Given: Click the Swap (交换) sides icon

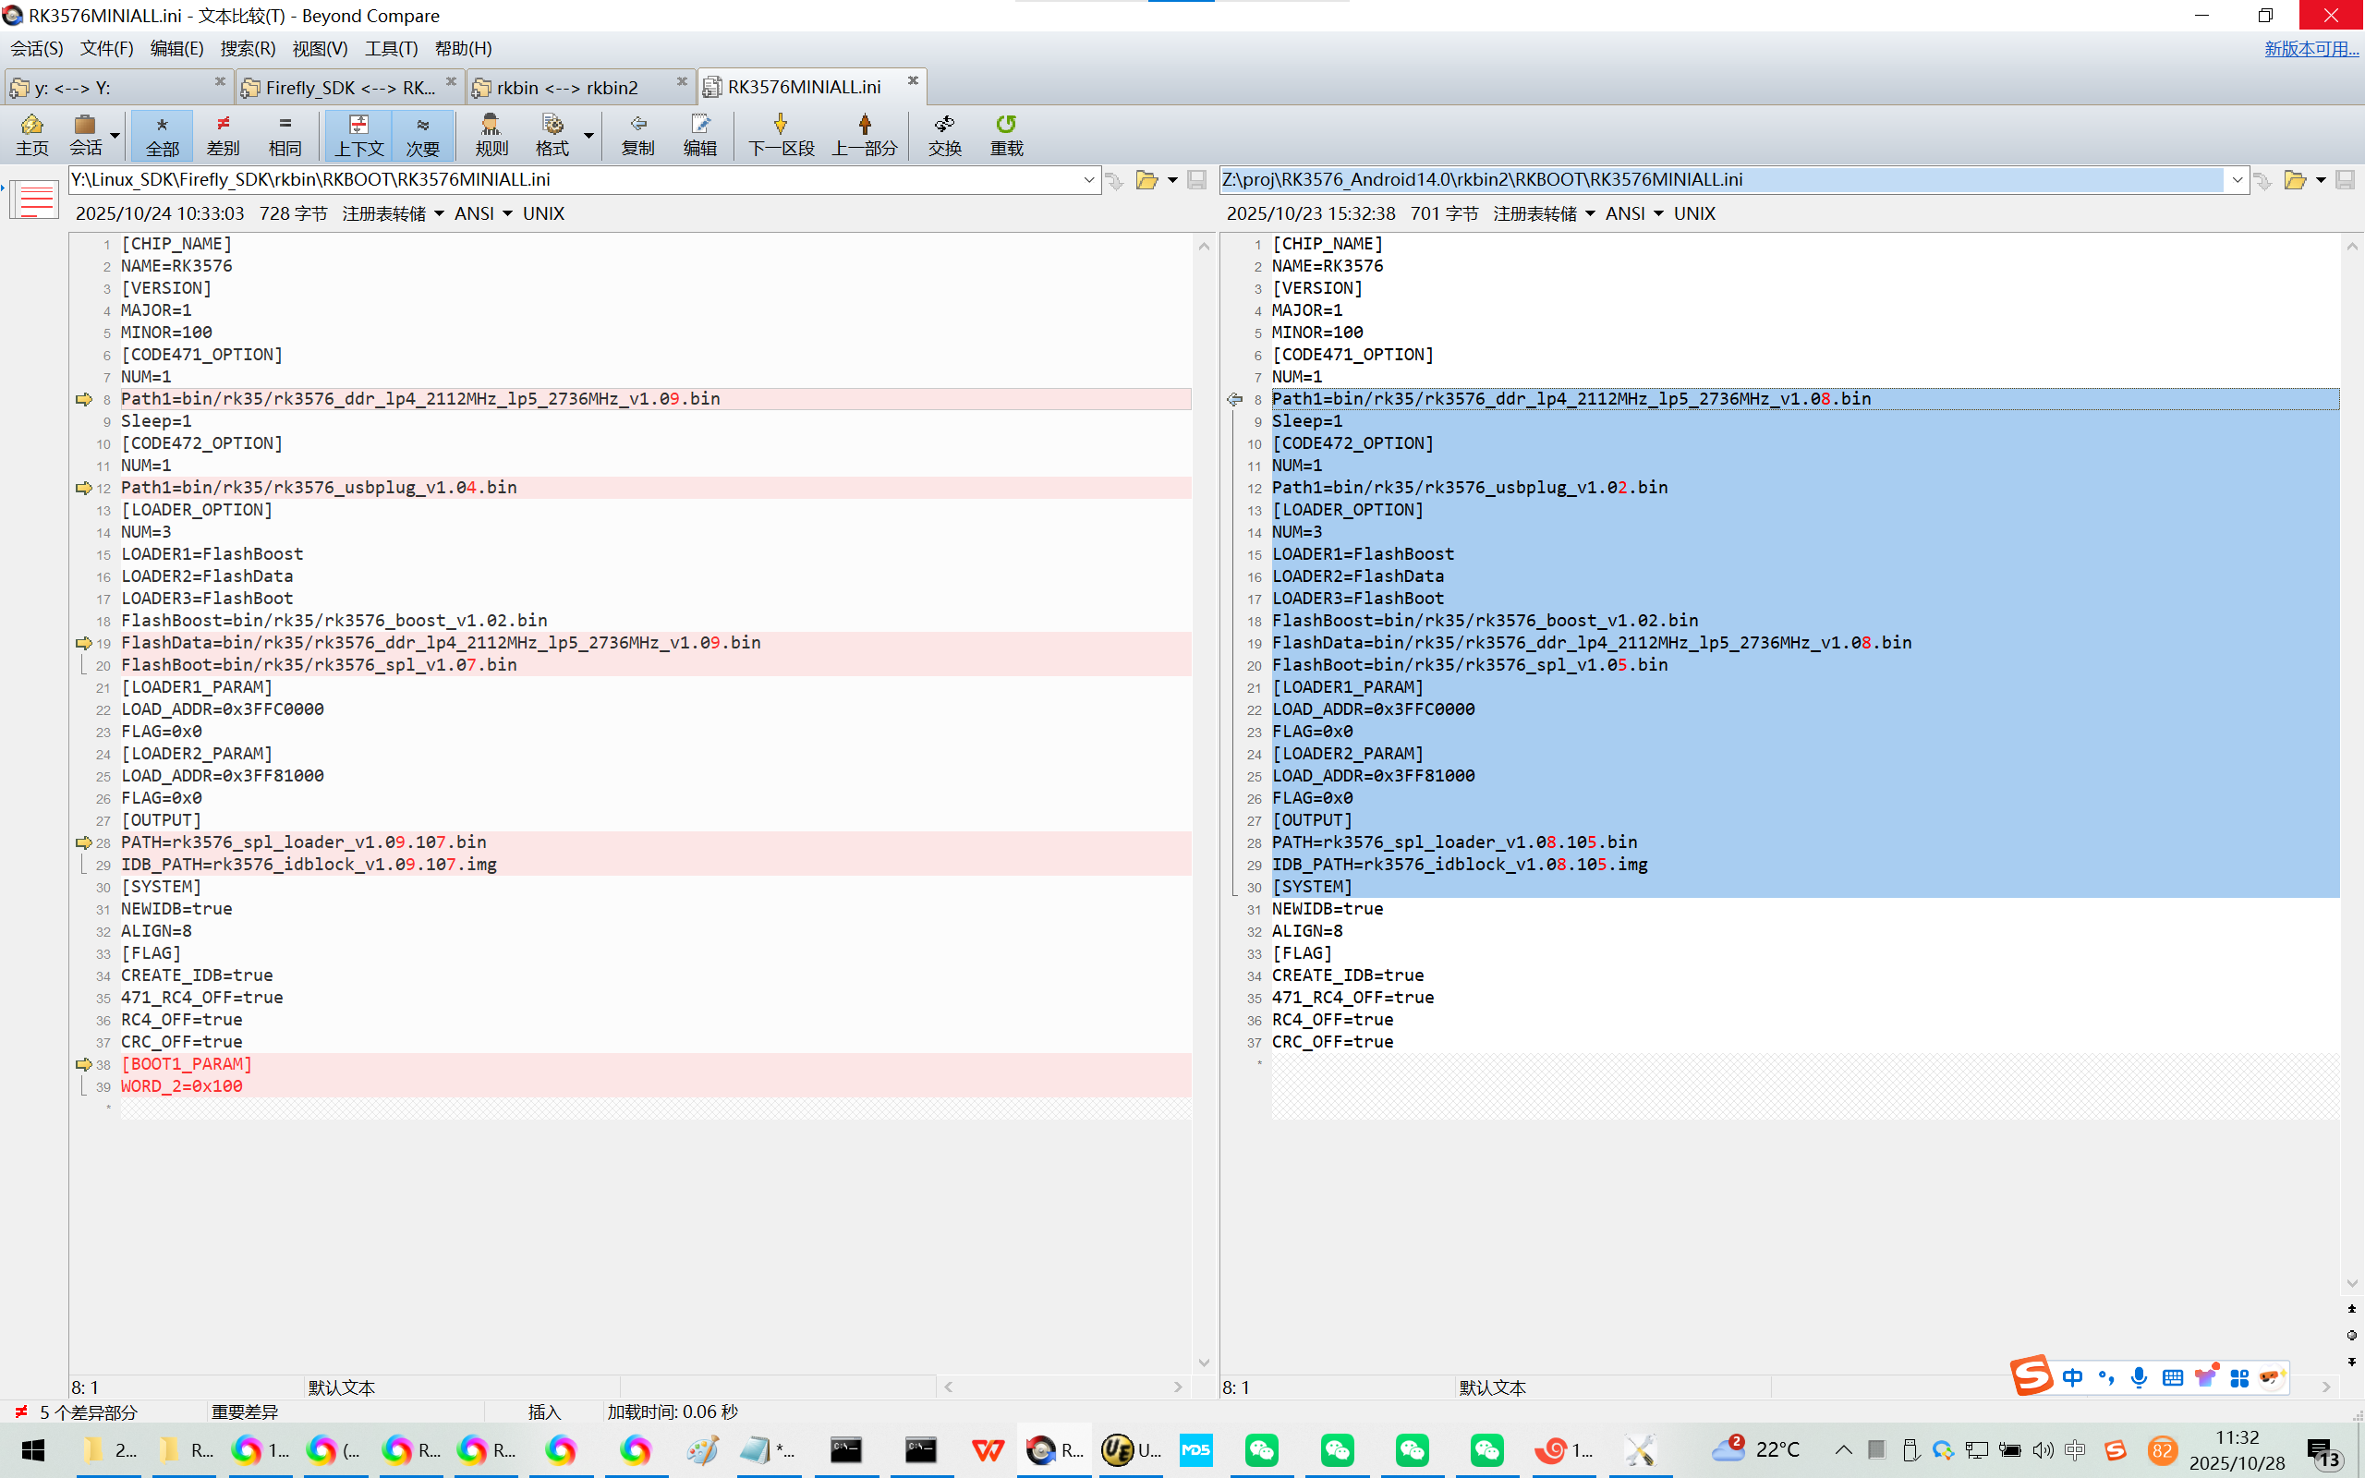Looking at the screenshot, I should 944,134.
